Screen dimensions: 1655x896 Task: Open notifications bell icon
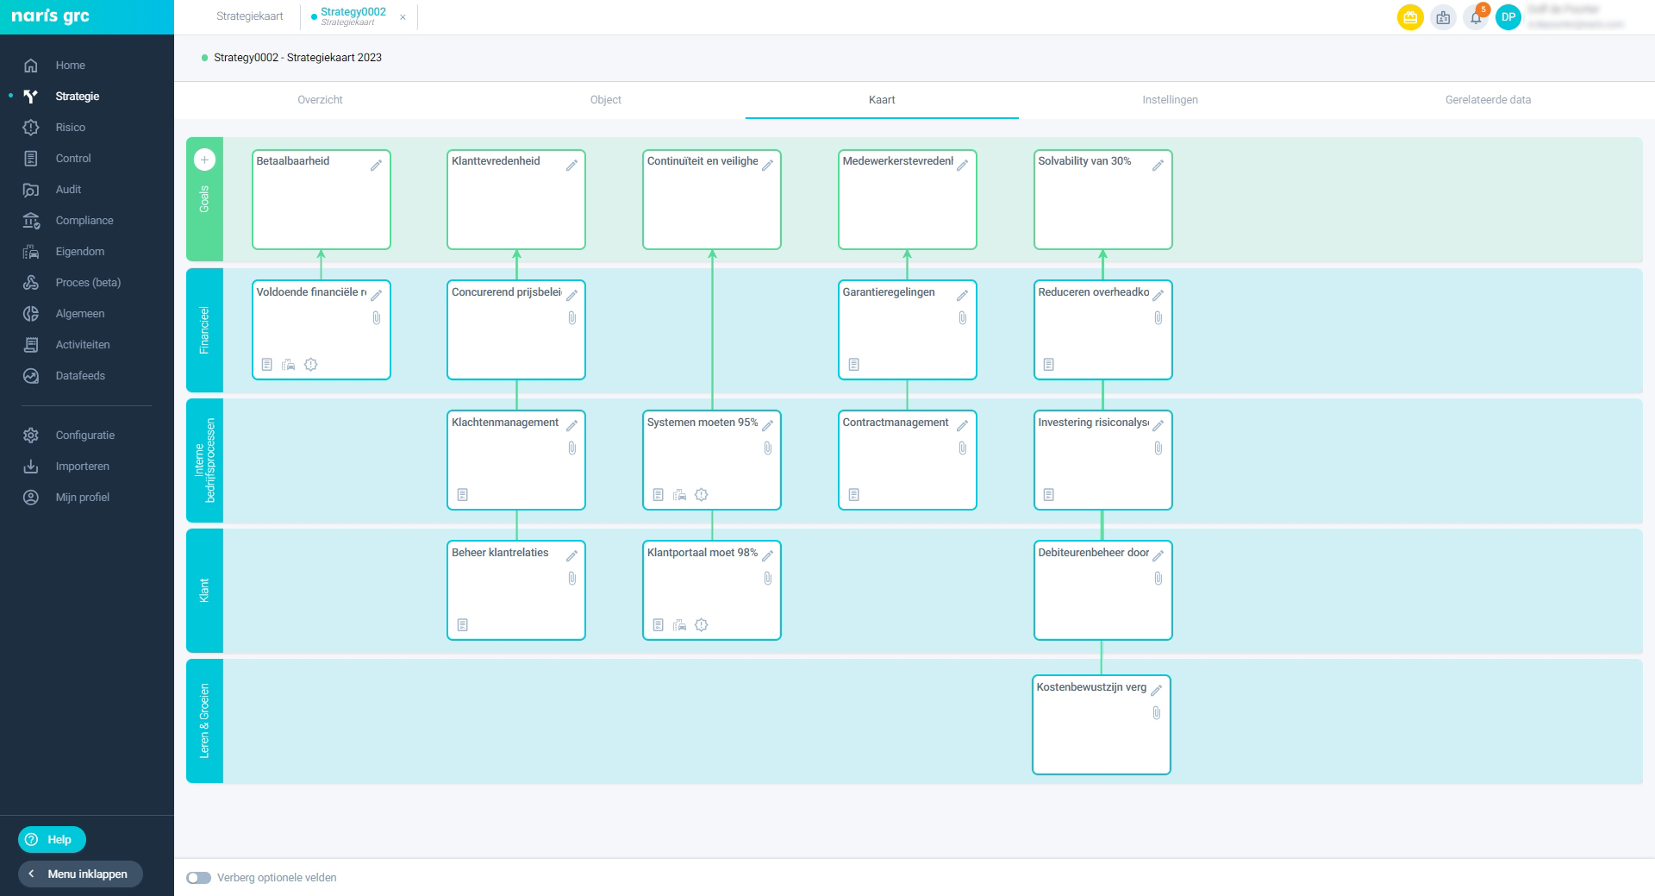[x=1476, y=17]
